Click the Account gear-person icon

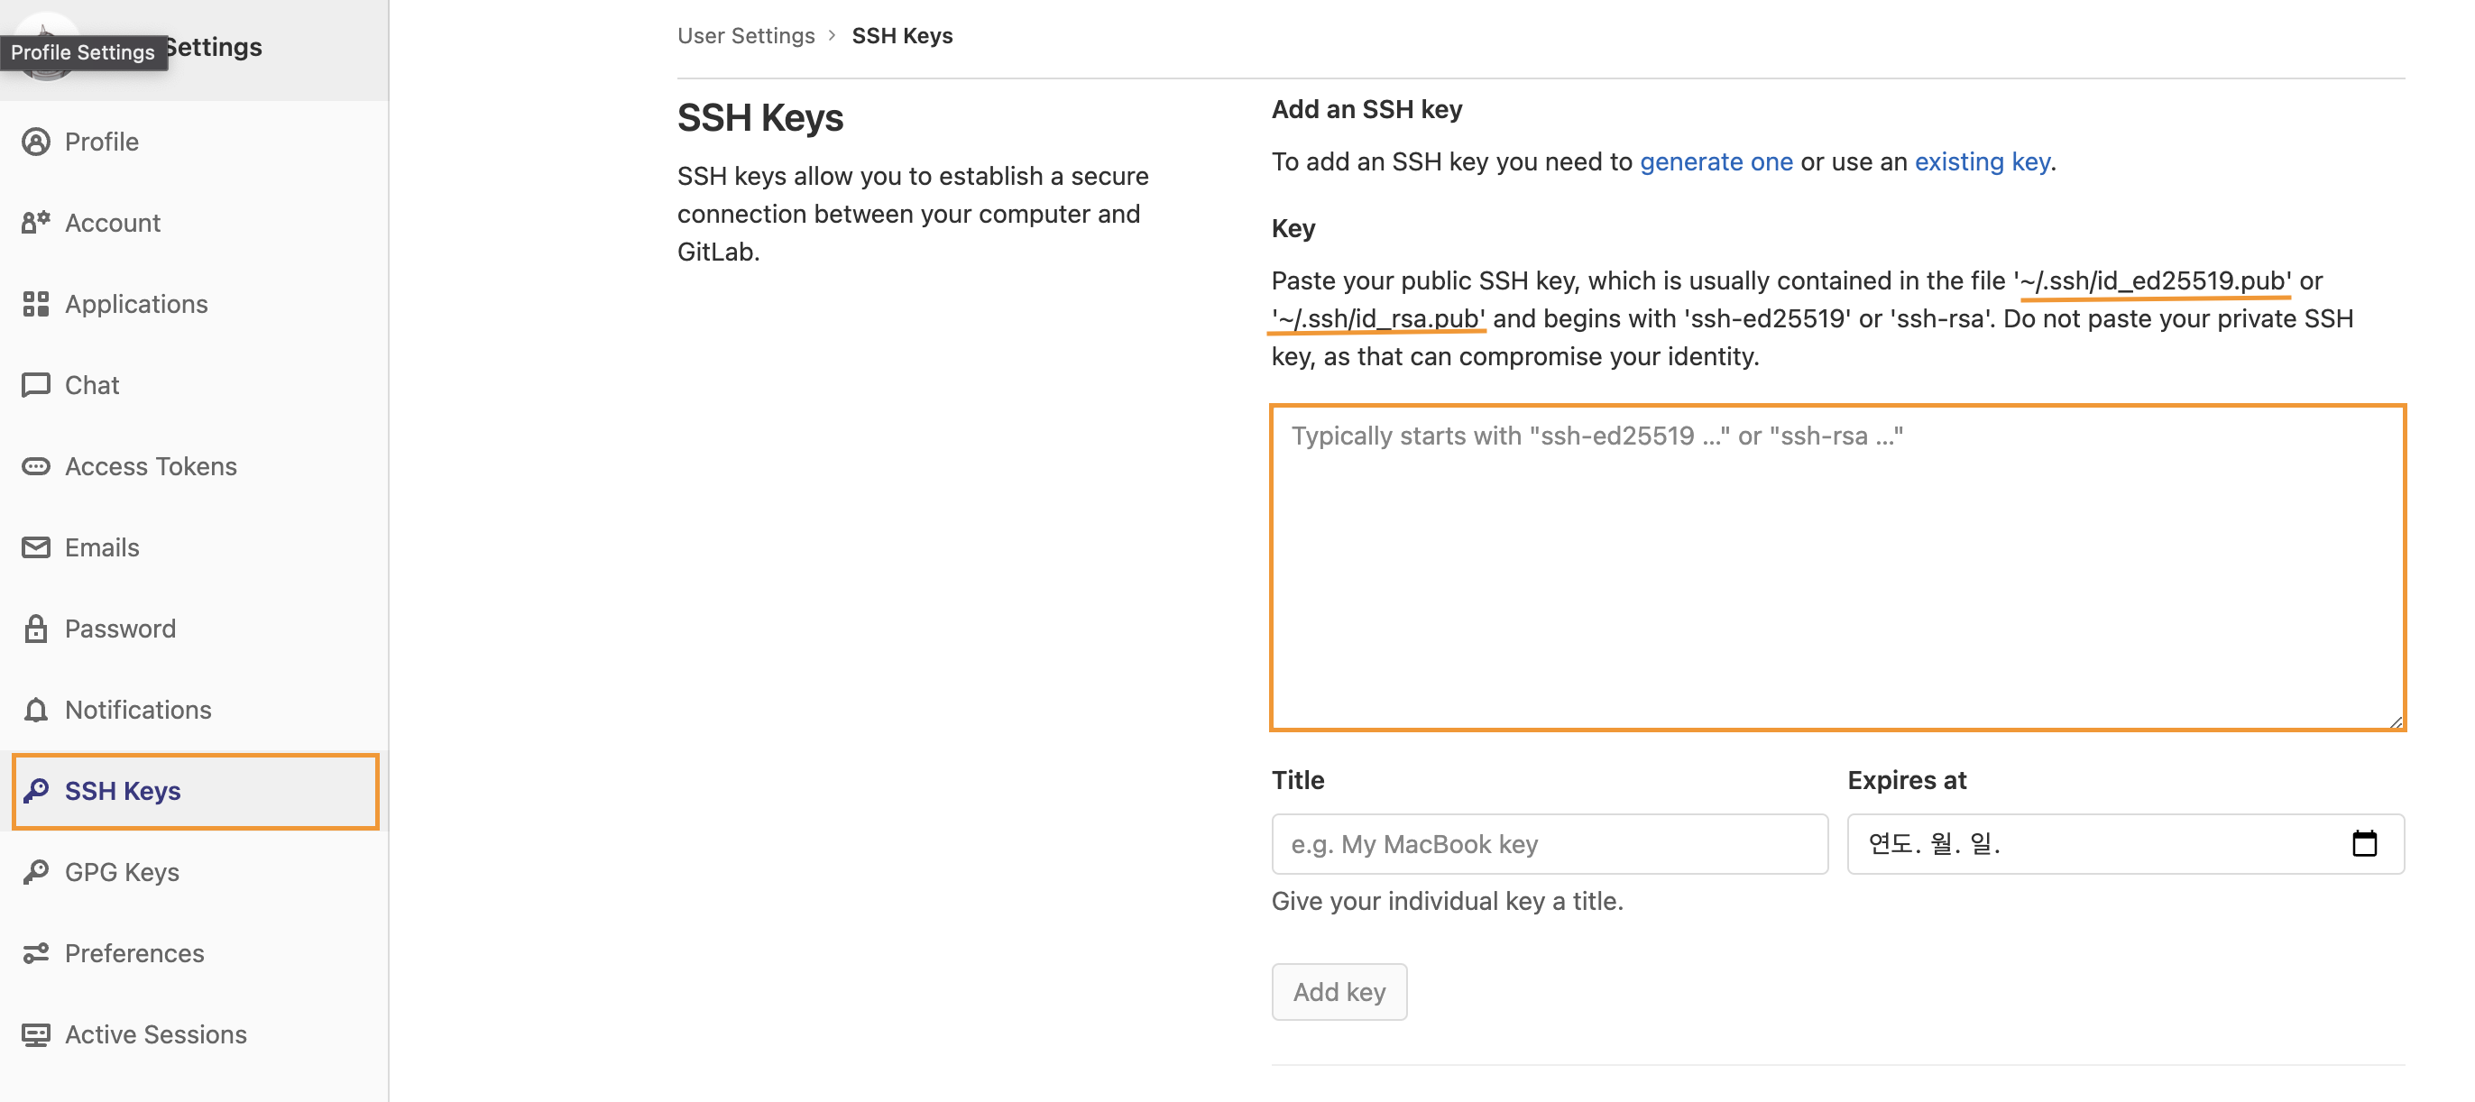tap(35, 223)
